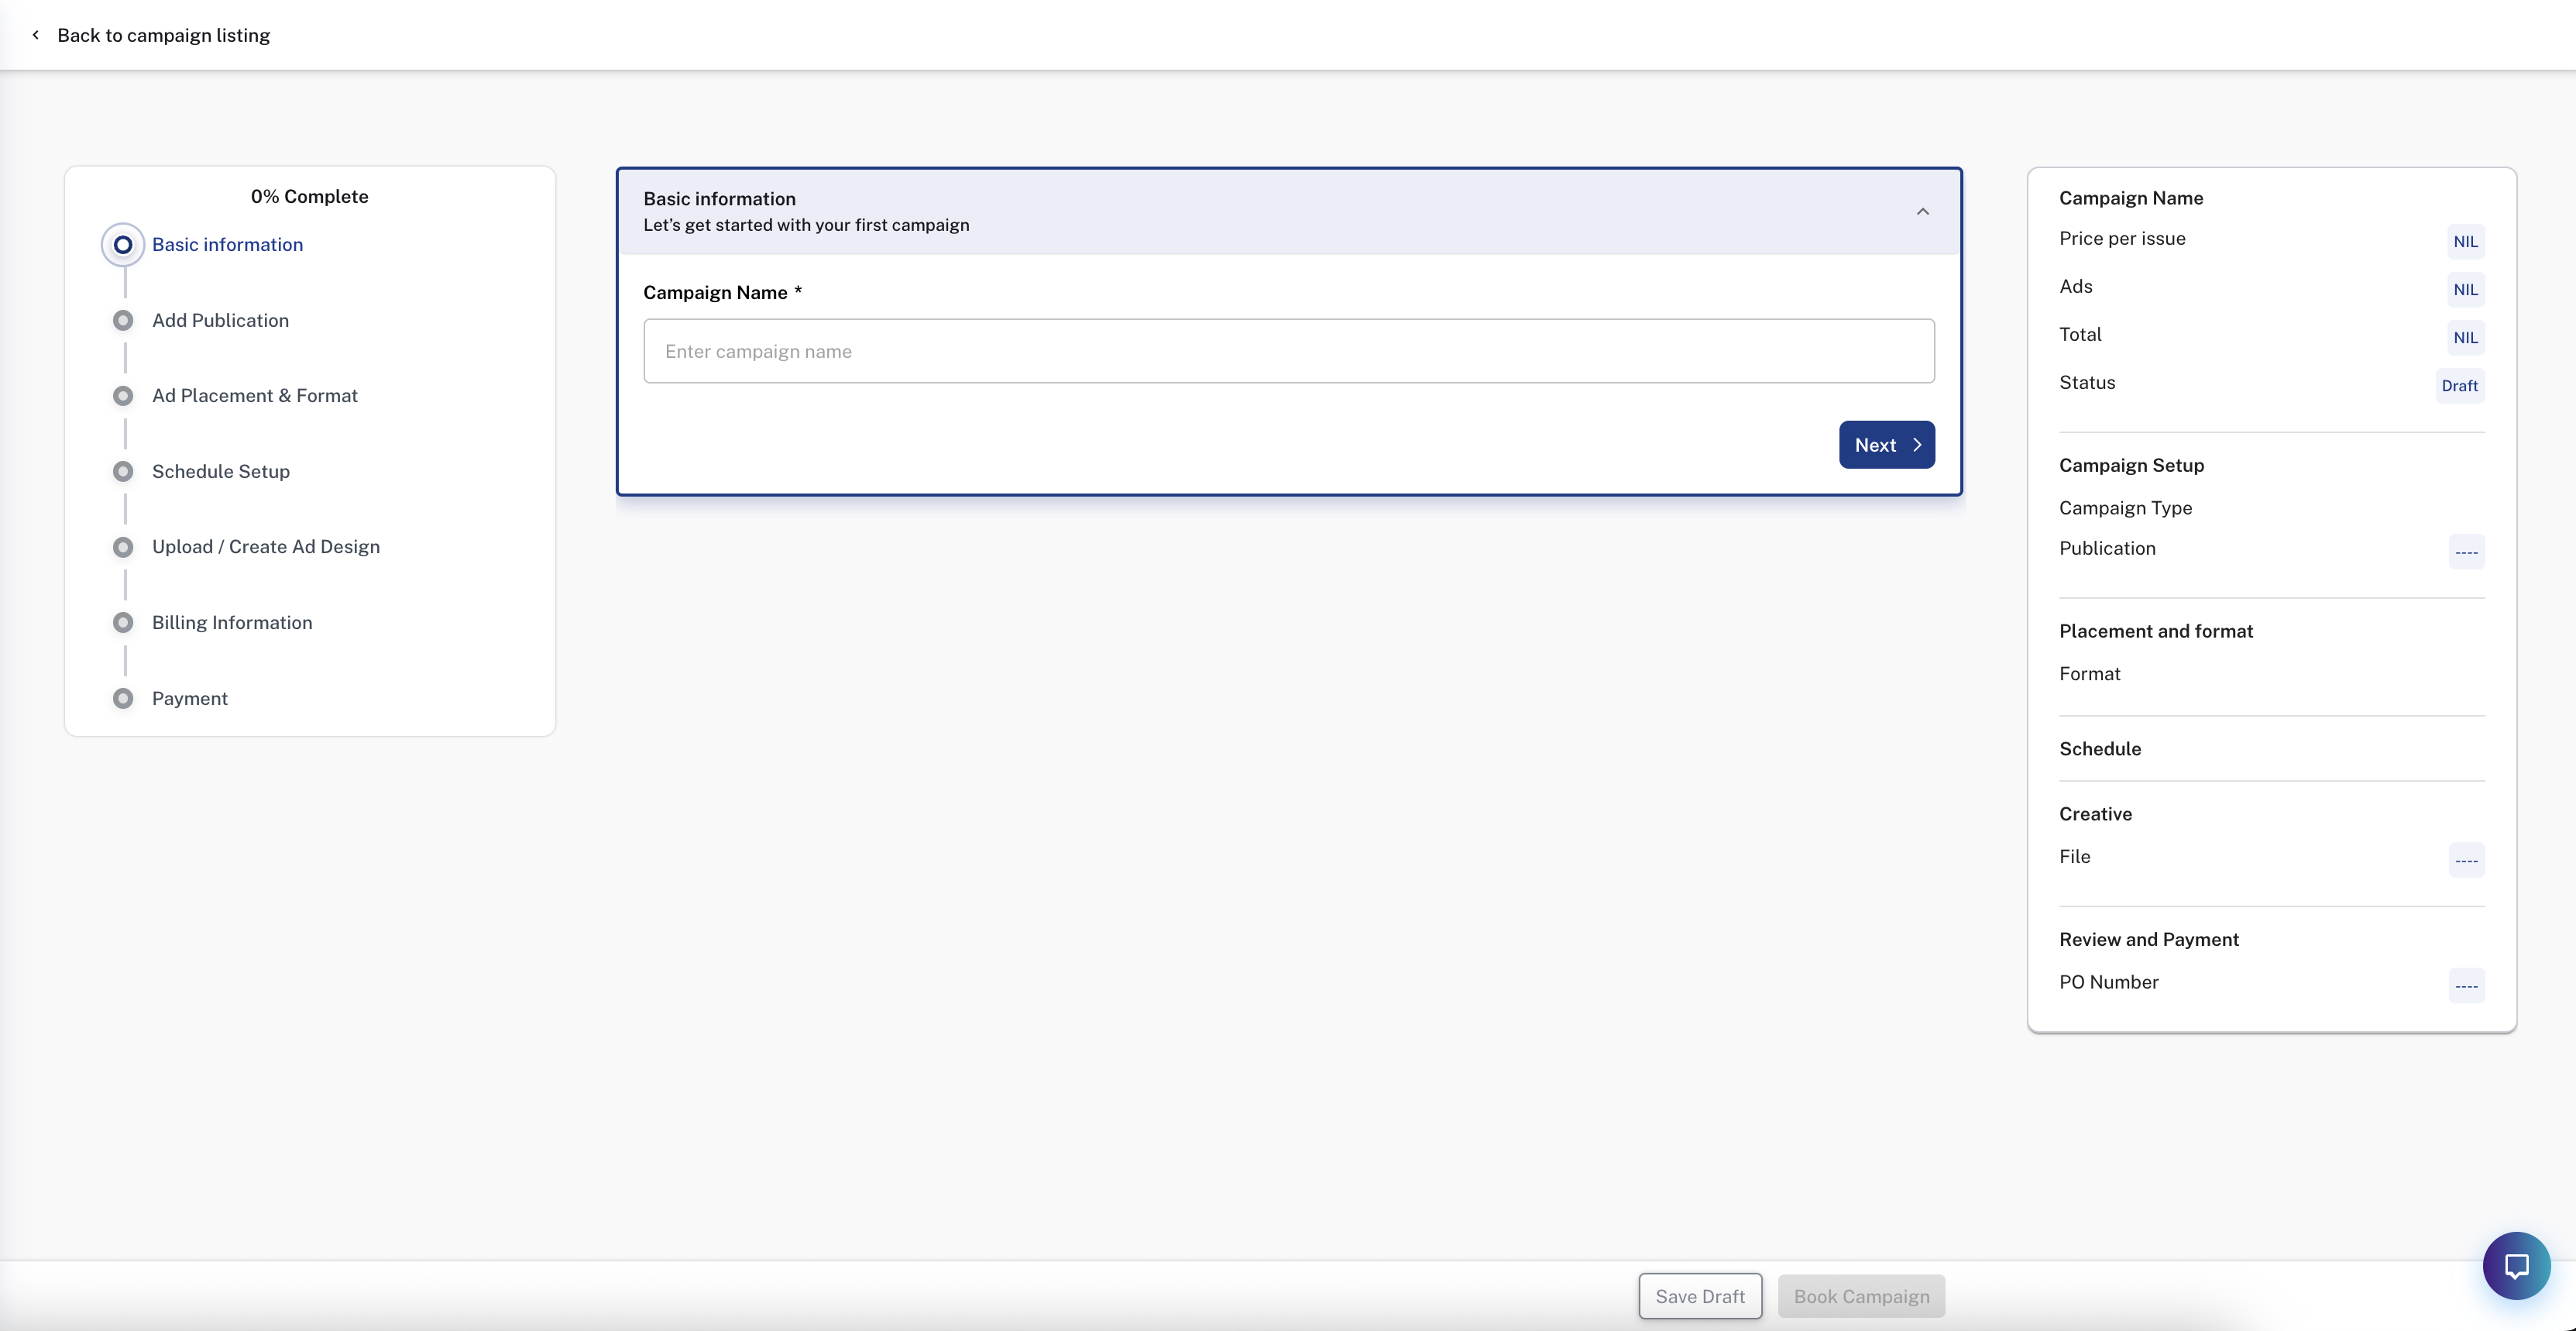Click the Schedule Setup step circle icon

123,472
